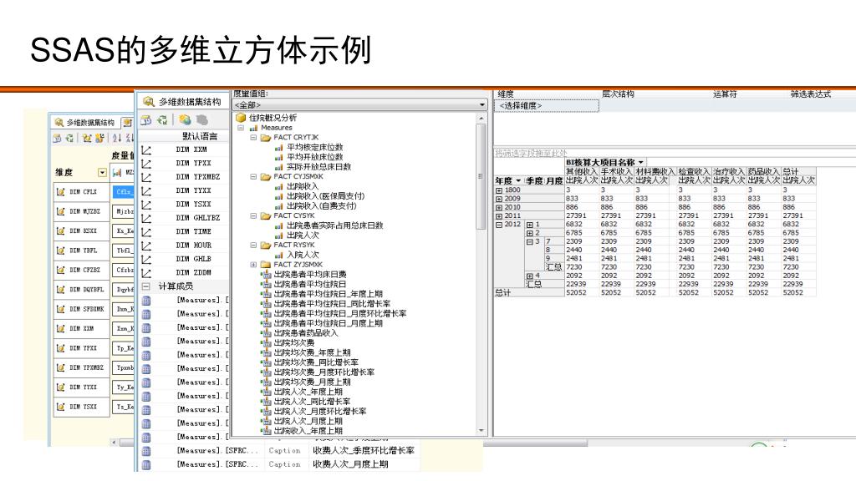Click translation row icon beside DIM ZDDM
856x481 pixels.
tap(145, 273)
